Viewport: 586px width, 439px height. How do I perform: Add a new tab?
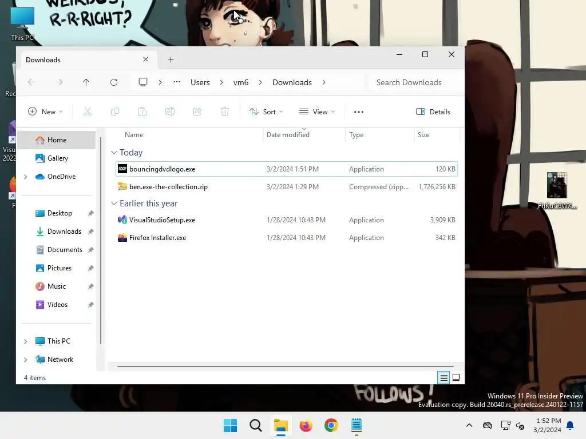click(x=171, y=59)
